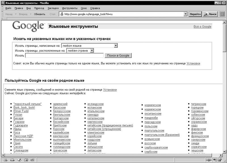Click the horizontal scrollbar left arrow
The image size is (227, 163).
[x=3, y=155]
